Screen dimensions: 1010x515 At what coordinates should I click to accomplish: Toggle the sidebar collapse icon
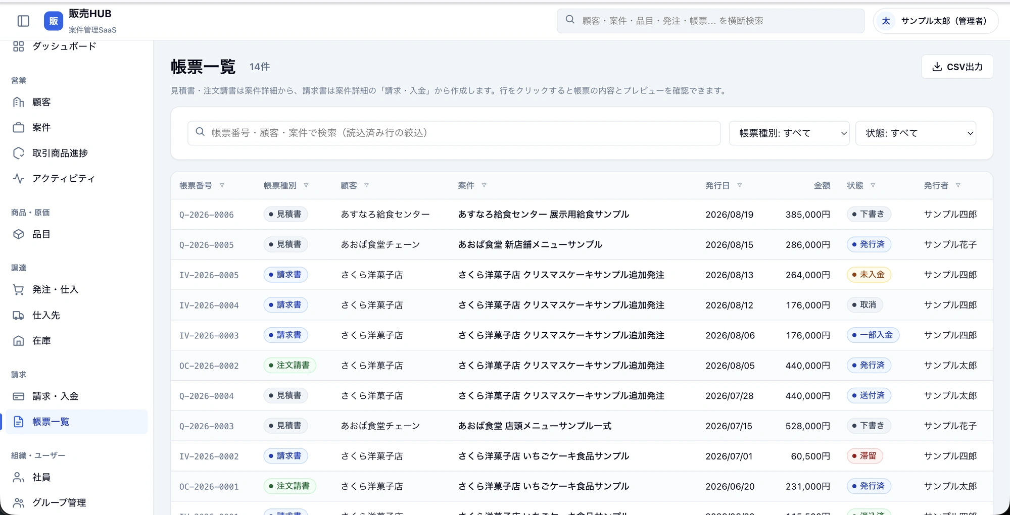click(x=23, y=21)
